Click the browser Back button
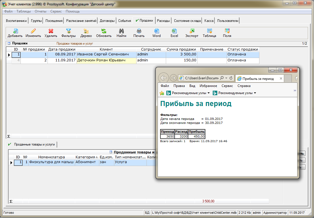 pyautogui.click(x=163, y=78)
